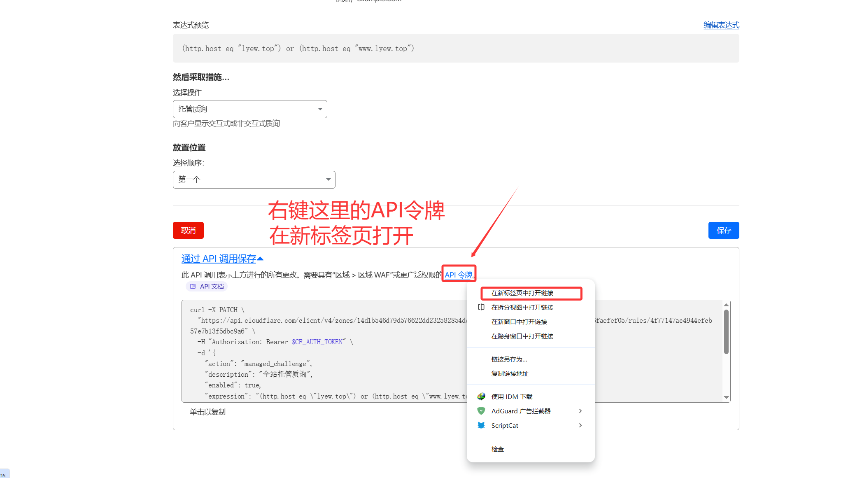The height and width of the screenshot is (478, 841).
Task: Open the 选择操作 dropdown showing 托管质询
Action: (250, 109)
